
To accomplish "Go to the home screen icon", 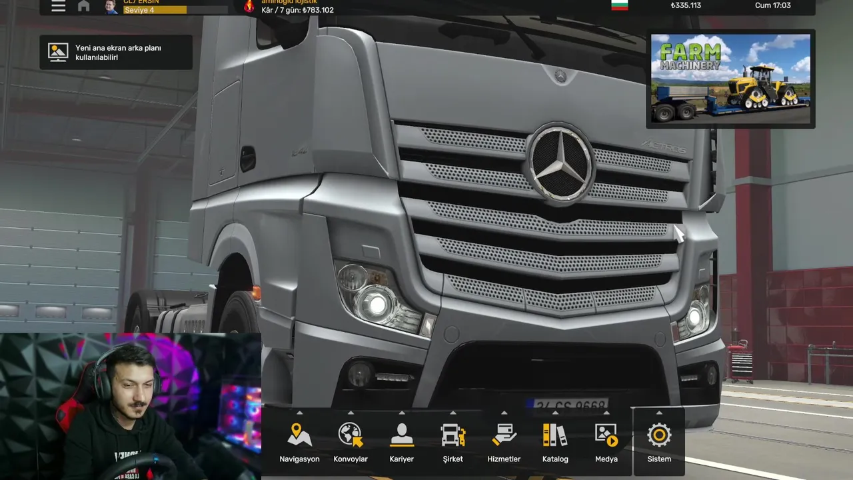I will [83, 6].
